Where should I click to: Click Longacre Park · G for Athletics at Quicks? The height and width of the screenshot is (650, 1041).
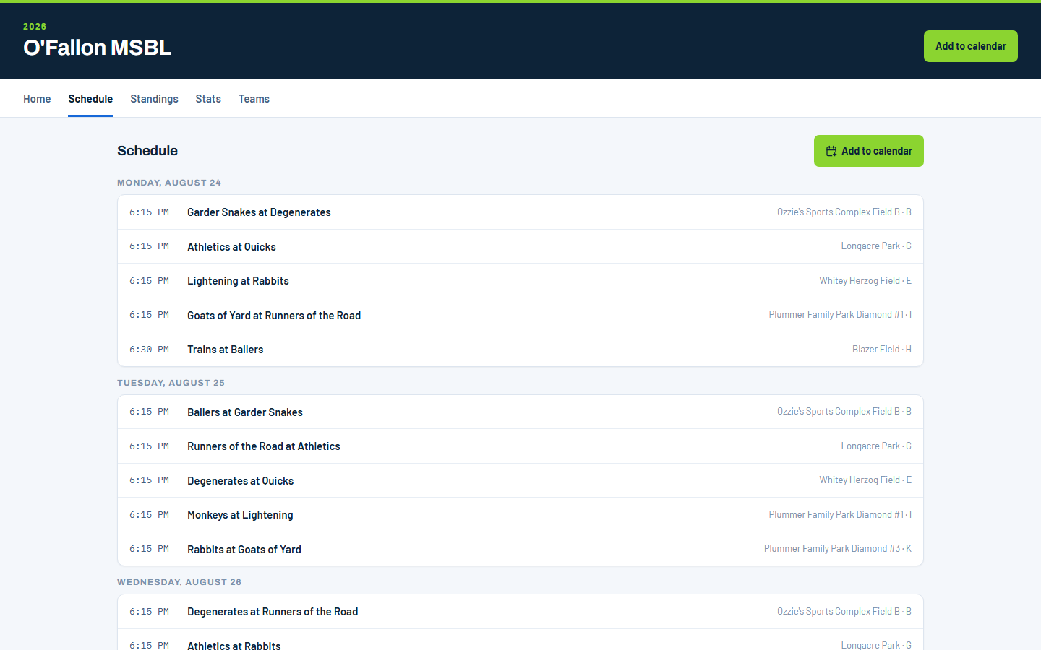pos(876,246)
